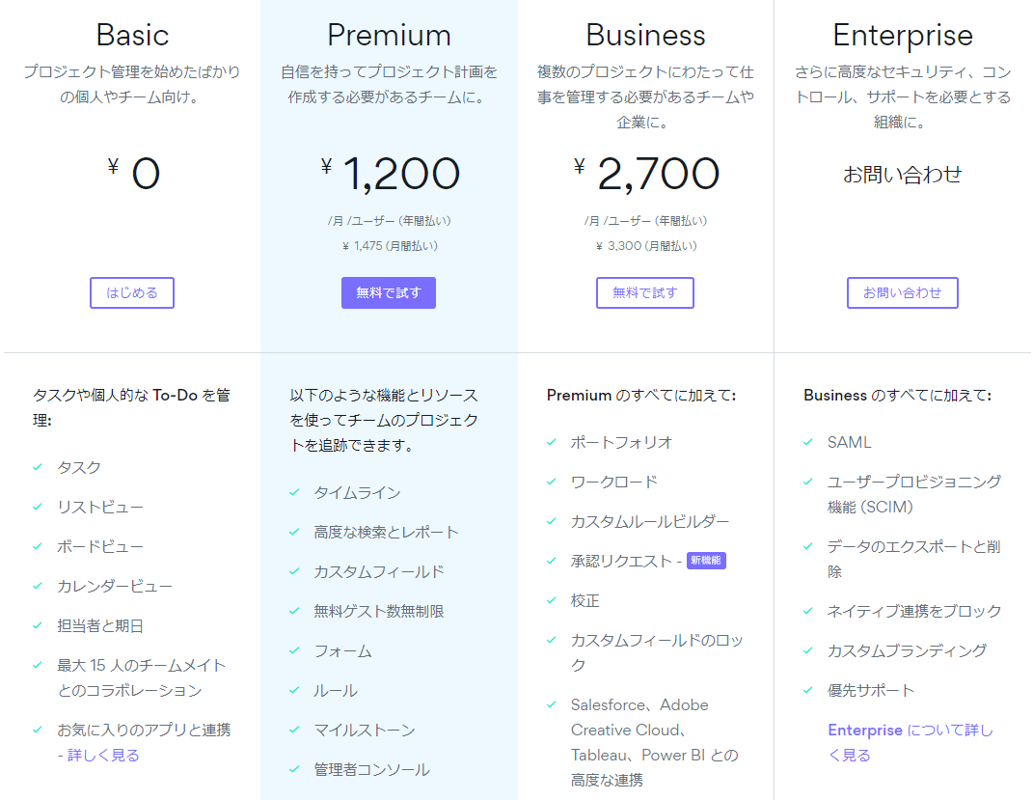Click the checkmark icon next to タスク
This screenshot has width=1033, height=800.
[38, 467]
